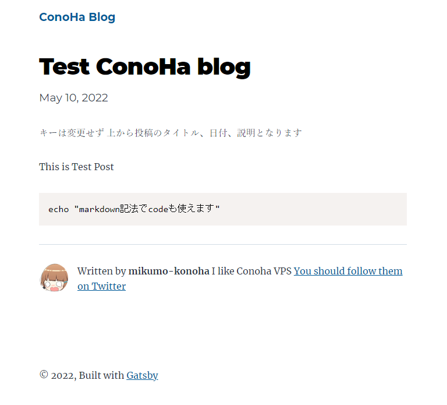Click the word 'blog' in the title
The width and height of the screenshot is (447, 405).
(x=224, y=68)
